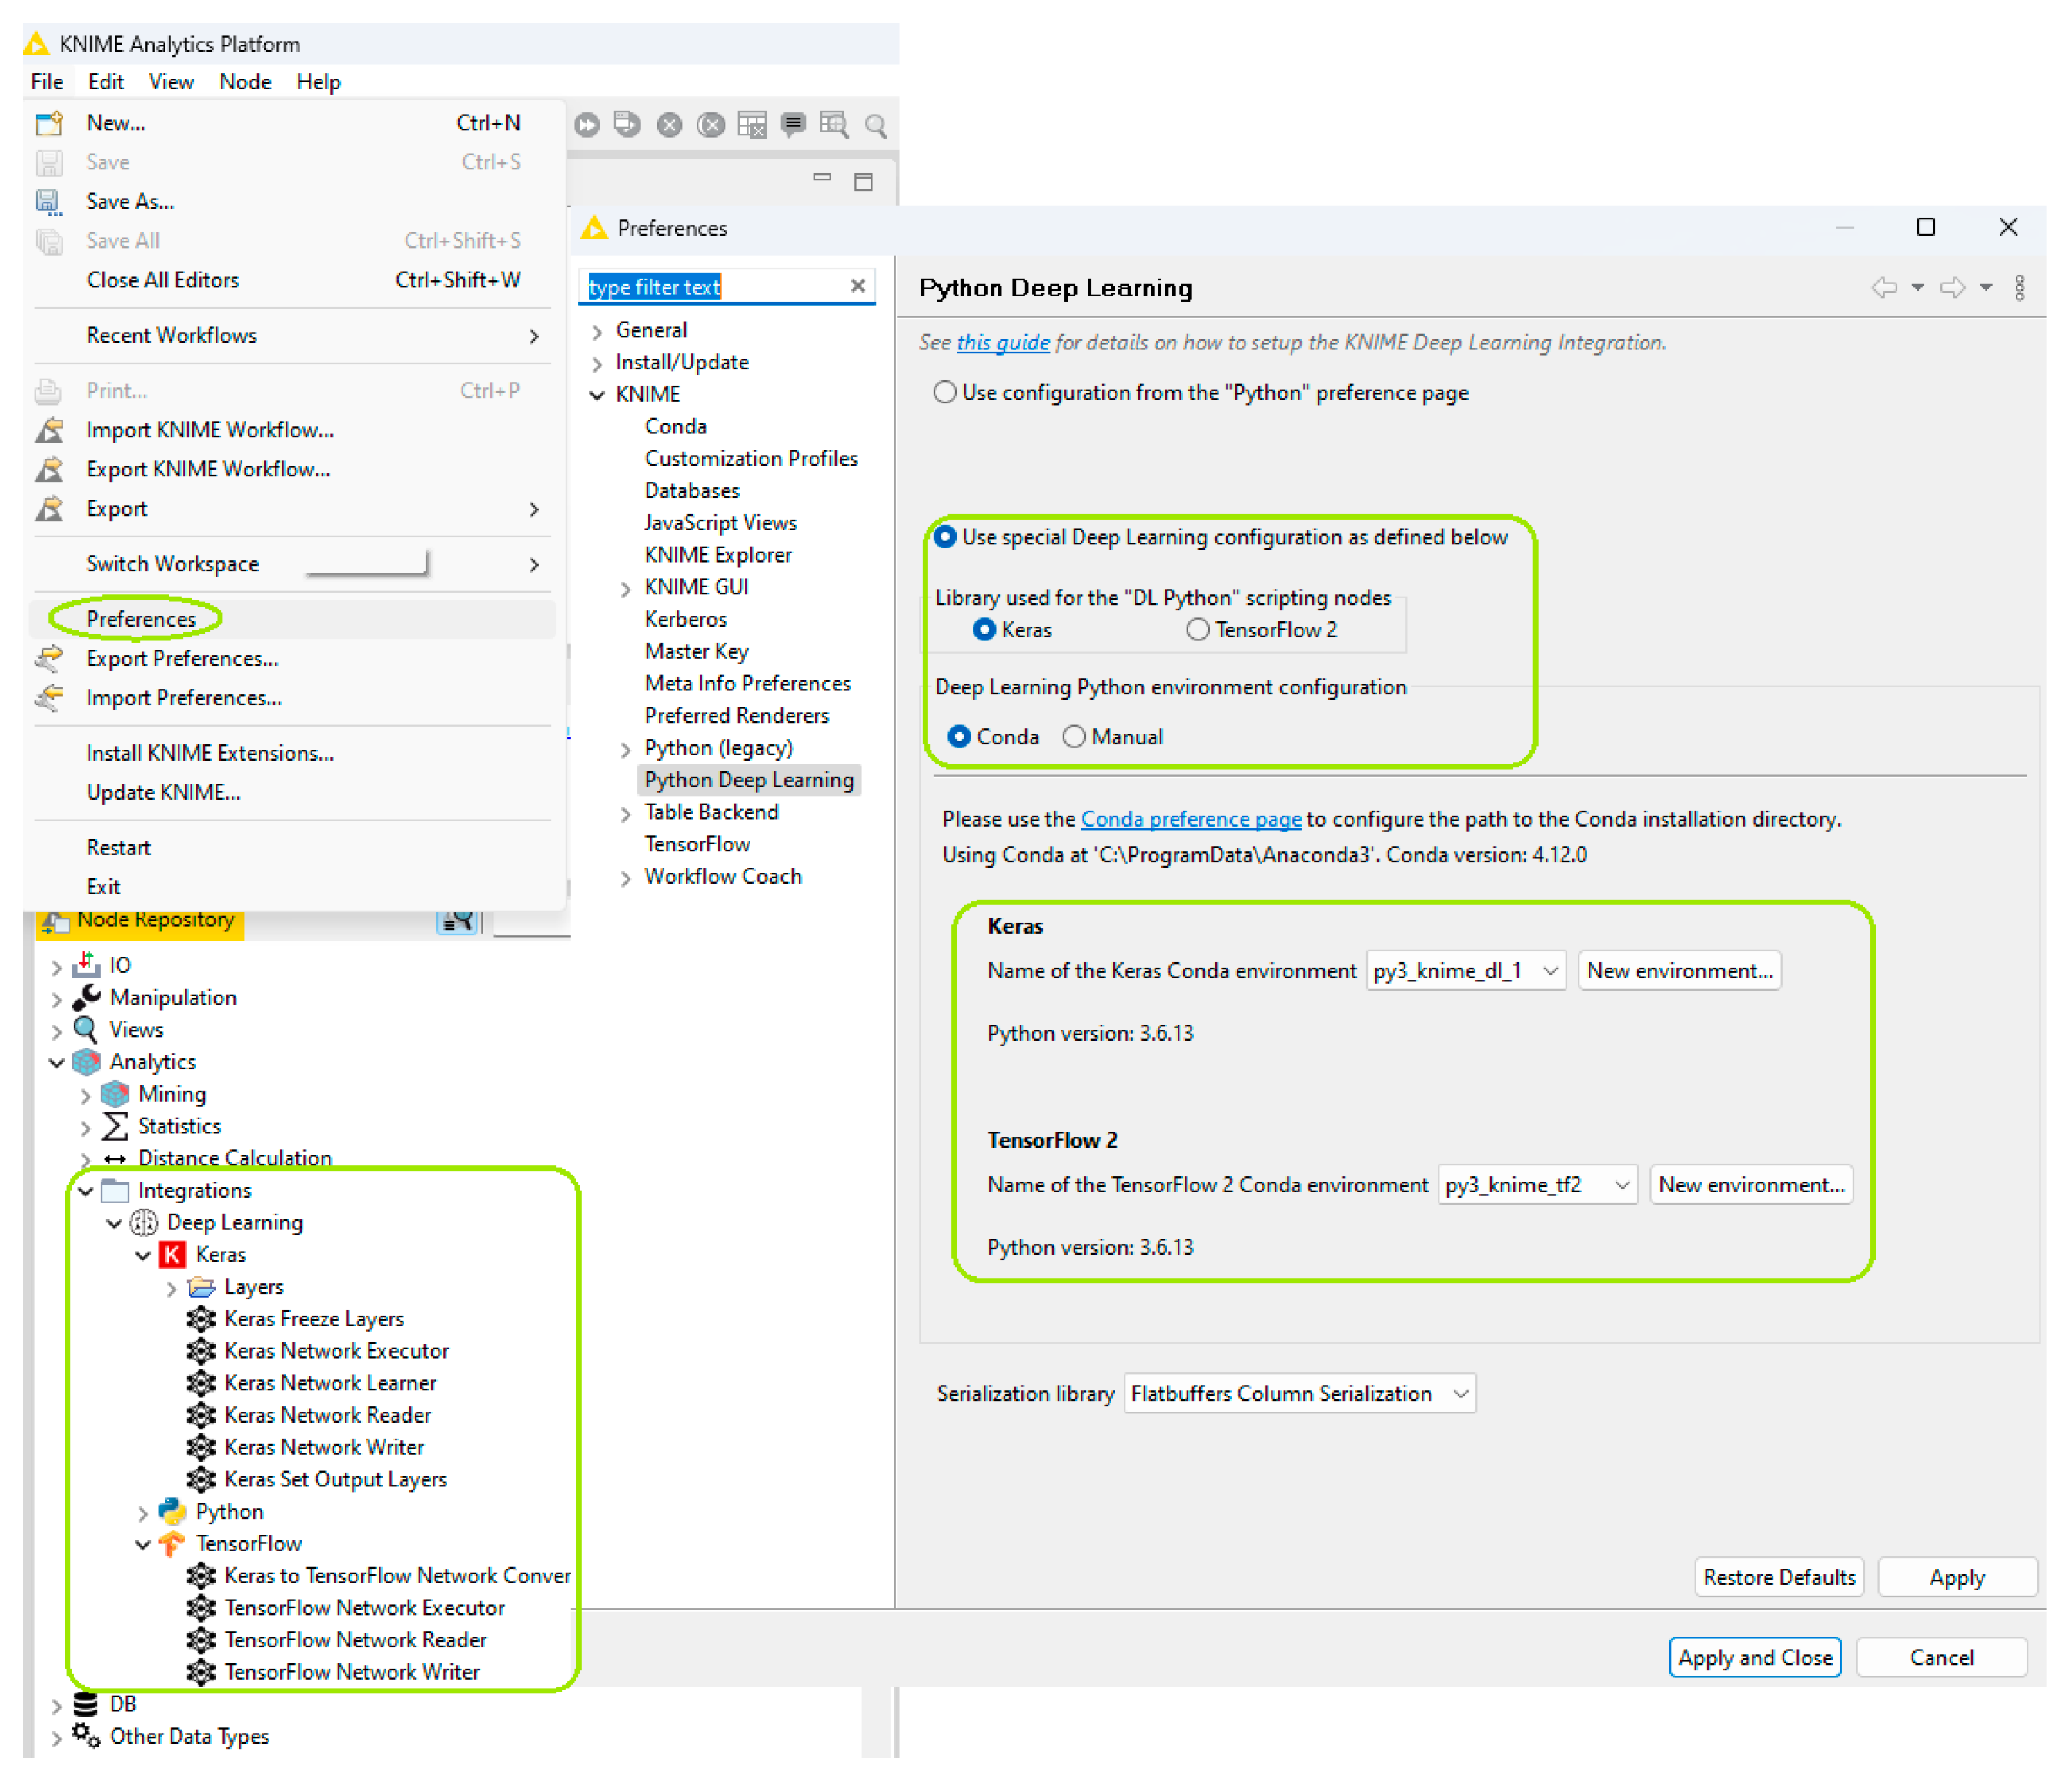Choose the Manual environment configuration option
The image size is (2072, 1772).
(x=1074, y=737)
